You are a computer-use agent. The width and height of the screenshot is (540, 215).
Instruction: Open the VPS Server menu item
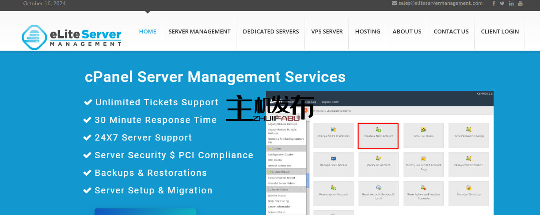pos(327,32)
